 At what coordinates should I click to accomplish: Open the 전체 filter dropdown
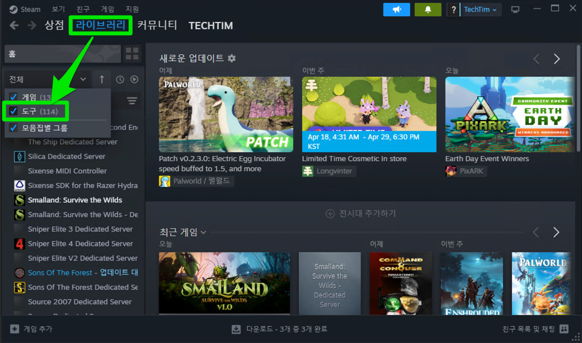pyautogui.click(x=48, y=79)
